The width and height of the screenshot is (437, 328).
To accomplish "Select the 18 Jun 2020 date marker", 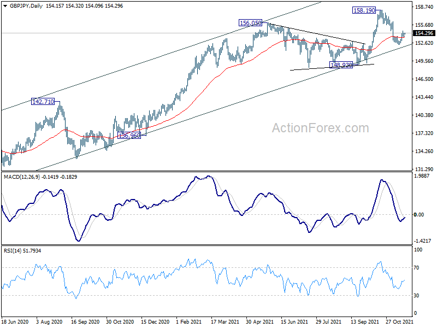I will pyautogui.click(x=15, y=321).
